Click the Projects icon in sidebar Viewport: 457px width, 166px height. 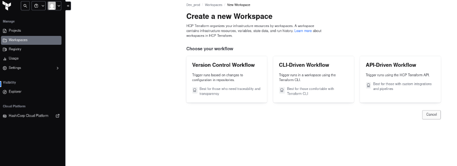[5, 31]
